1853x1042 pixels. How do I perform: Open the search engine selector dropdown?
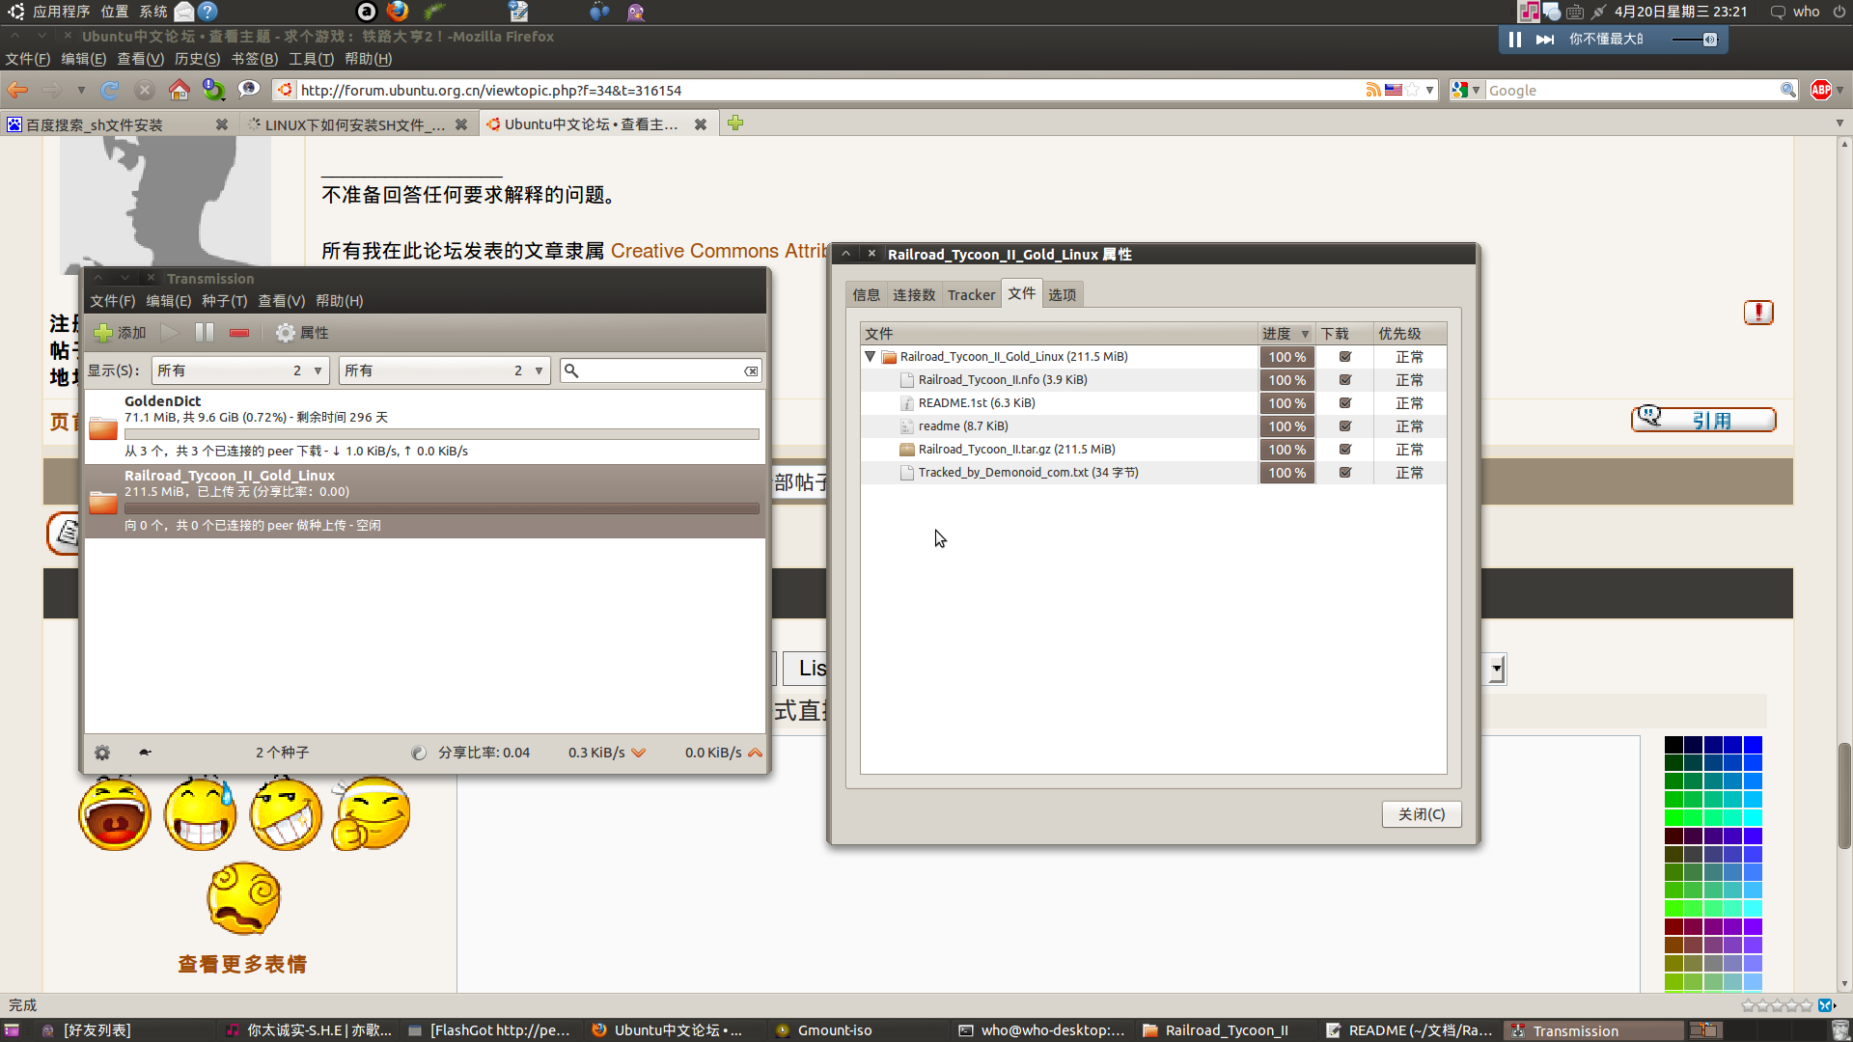[1466, 90]
